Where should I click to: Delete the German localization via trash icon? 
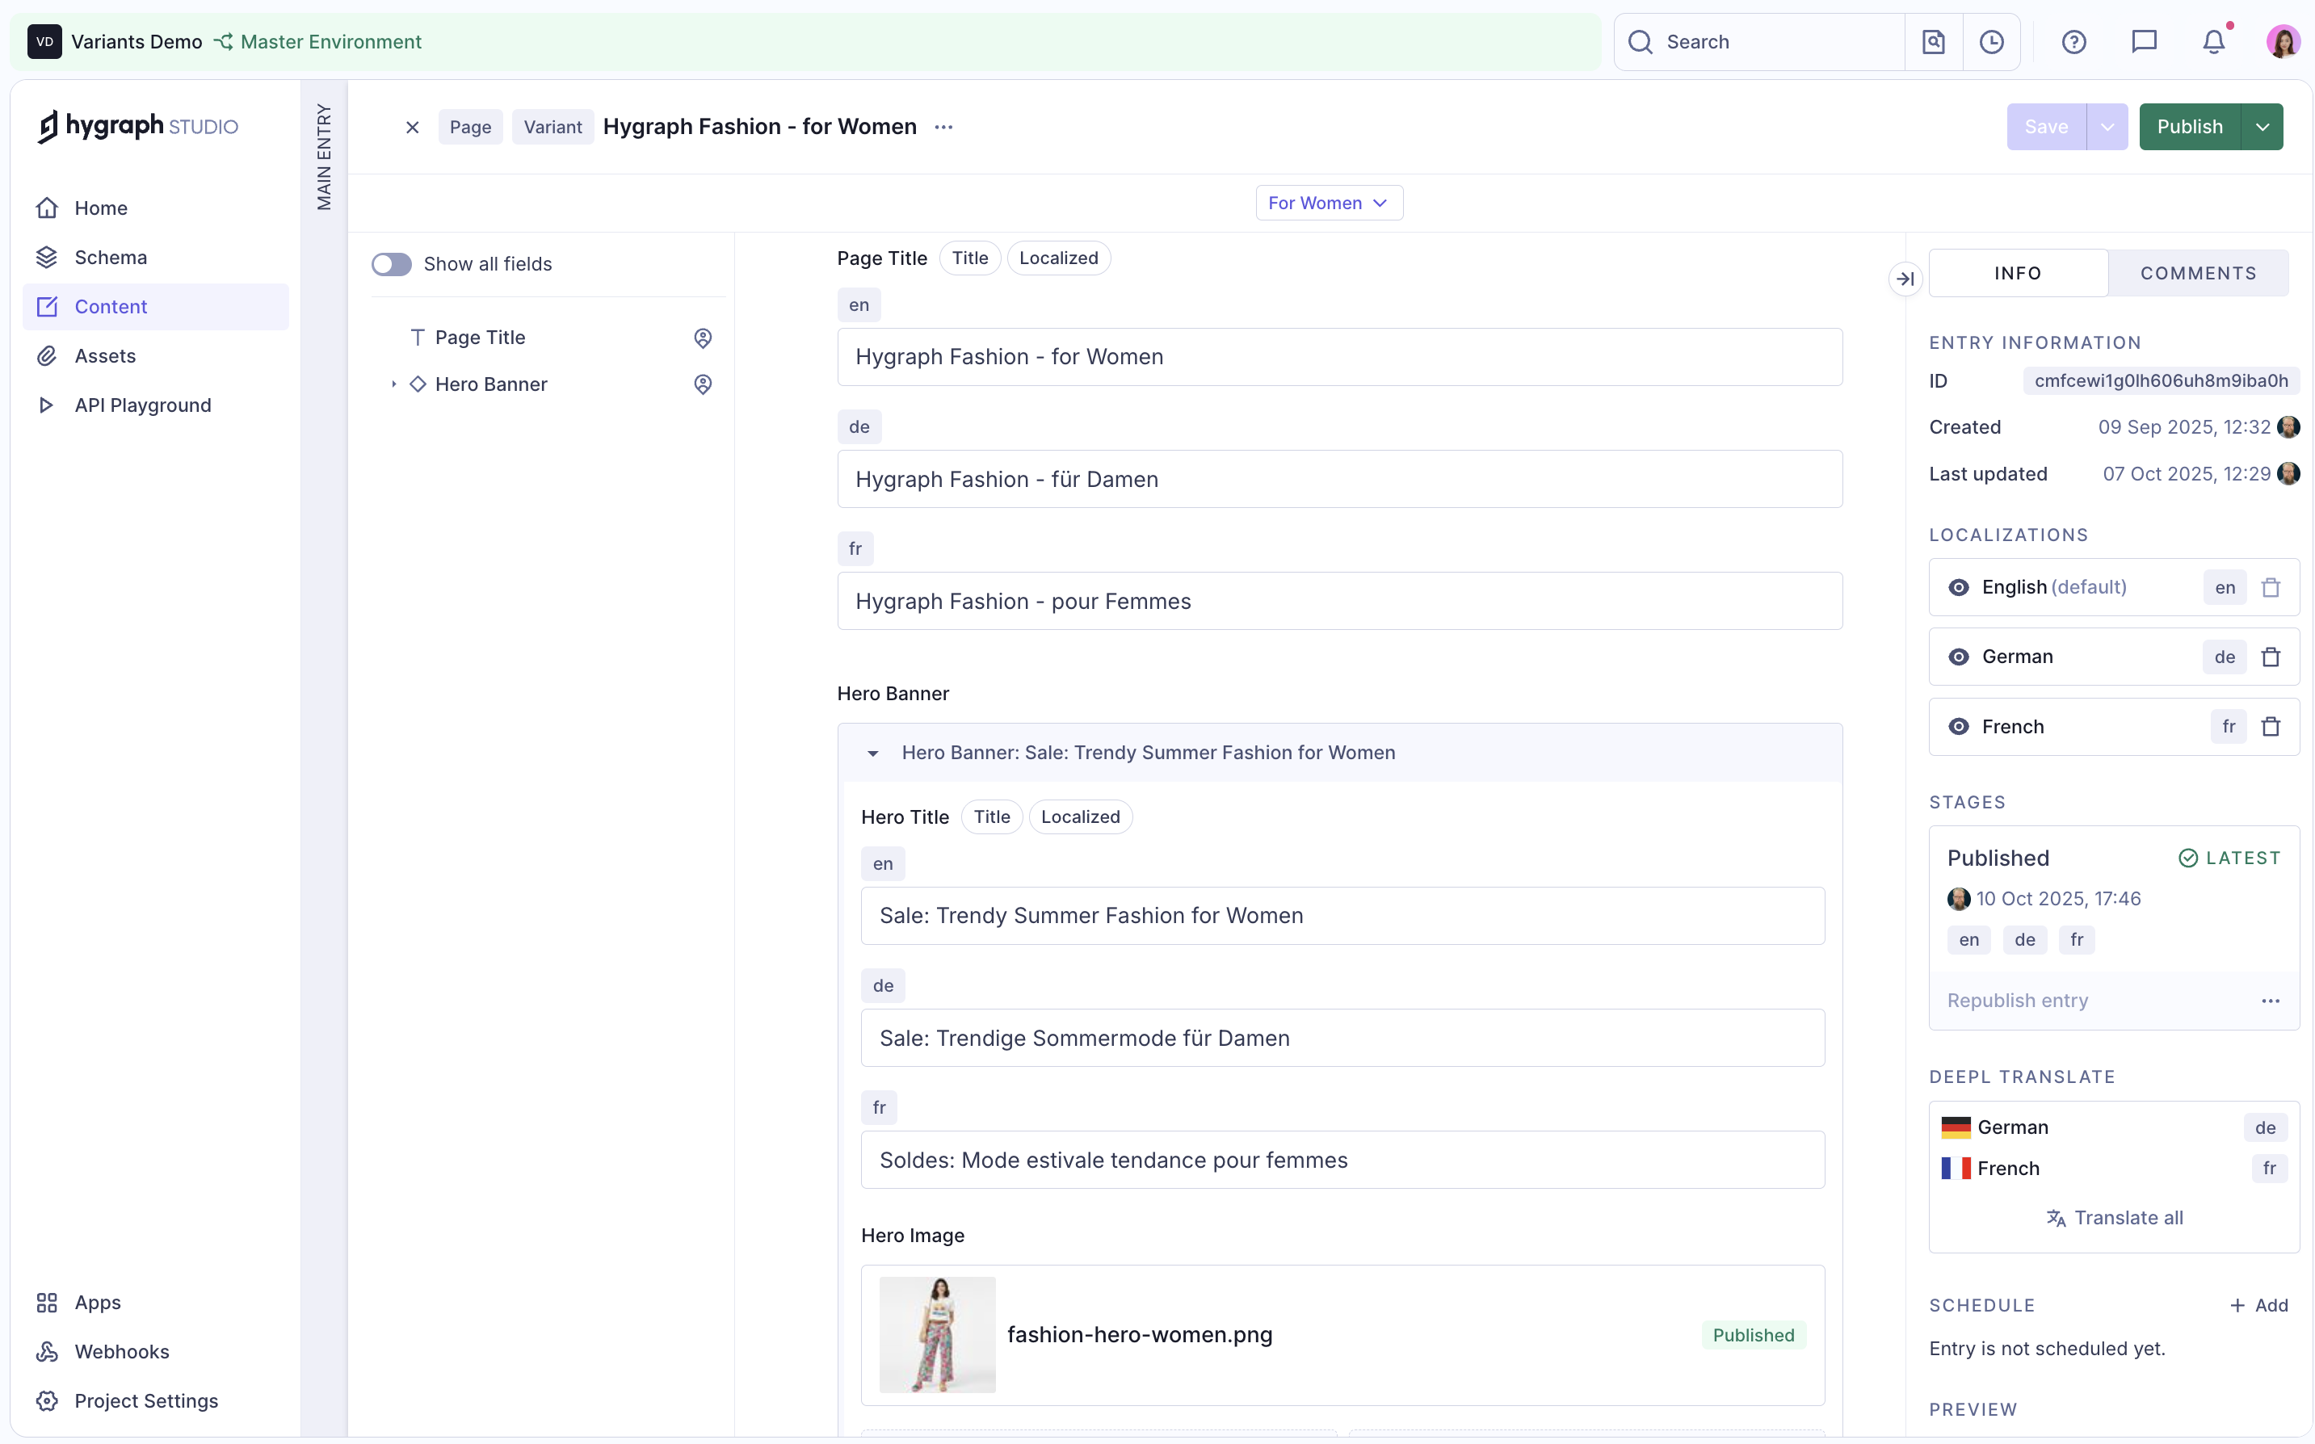2271,656
